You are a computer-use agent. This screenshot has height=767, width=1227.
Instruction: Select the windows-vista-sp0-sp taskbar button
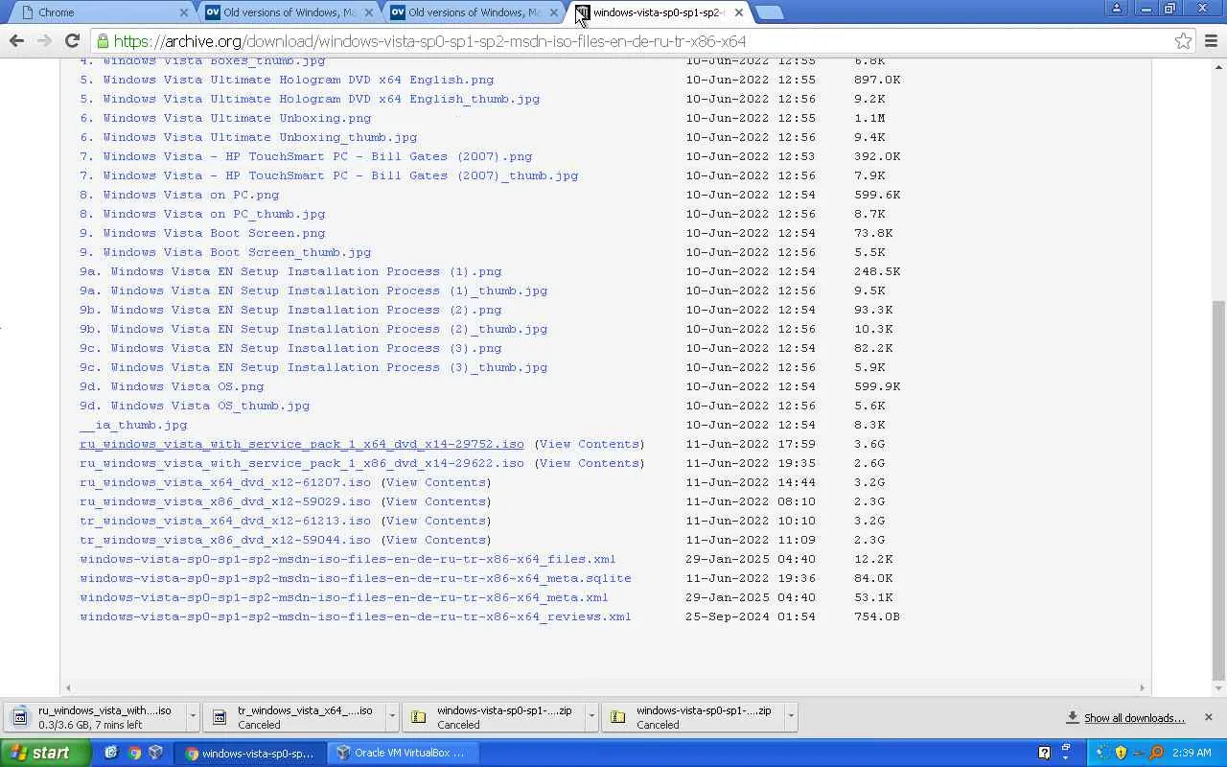pyautogui.click(x=249, y=753)
